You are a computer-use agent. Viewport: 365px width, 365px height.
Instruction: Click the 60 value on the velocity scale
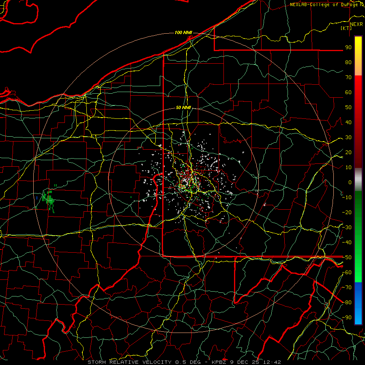348,92
